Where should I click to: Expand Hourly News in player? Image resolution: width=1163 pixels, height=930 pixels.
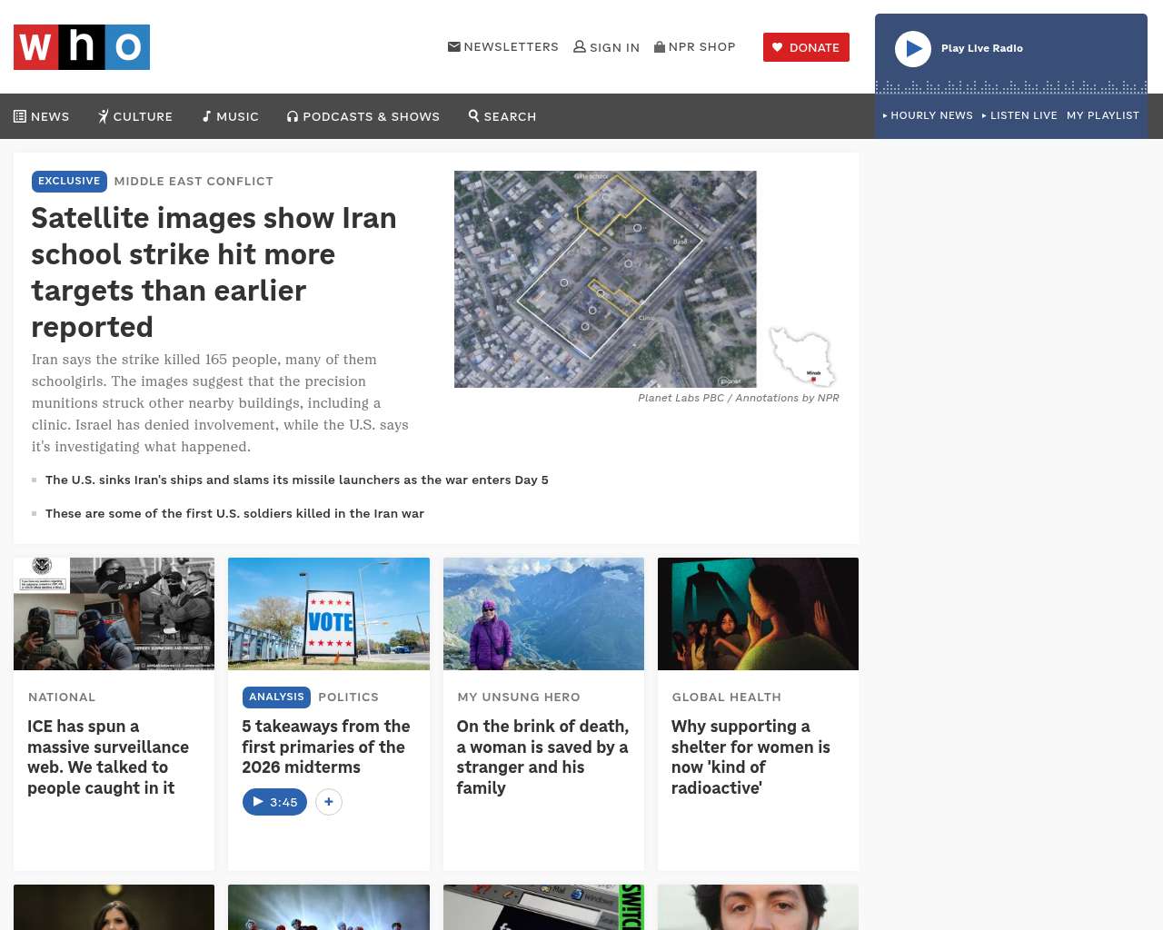click(928, 115)
